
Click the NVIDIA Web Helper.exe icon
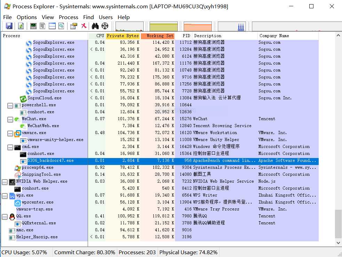point(12,182)
